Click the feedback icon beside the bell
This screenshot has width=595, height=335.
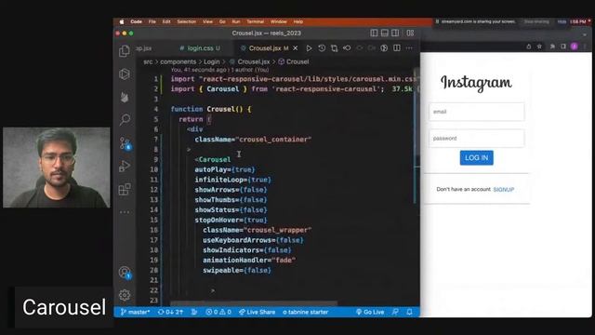point(395,313)
